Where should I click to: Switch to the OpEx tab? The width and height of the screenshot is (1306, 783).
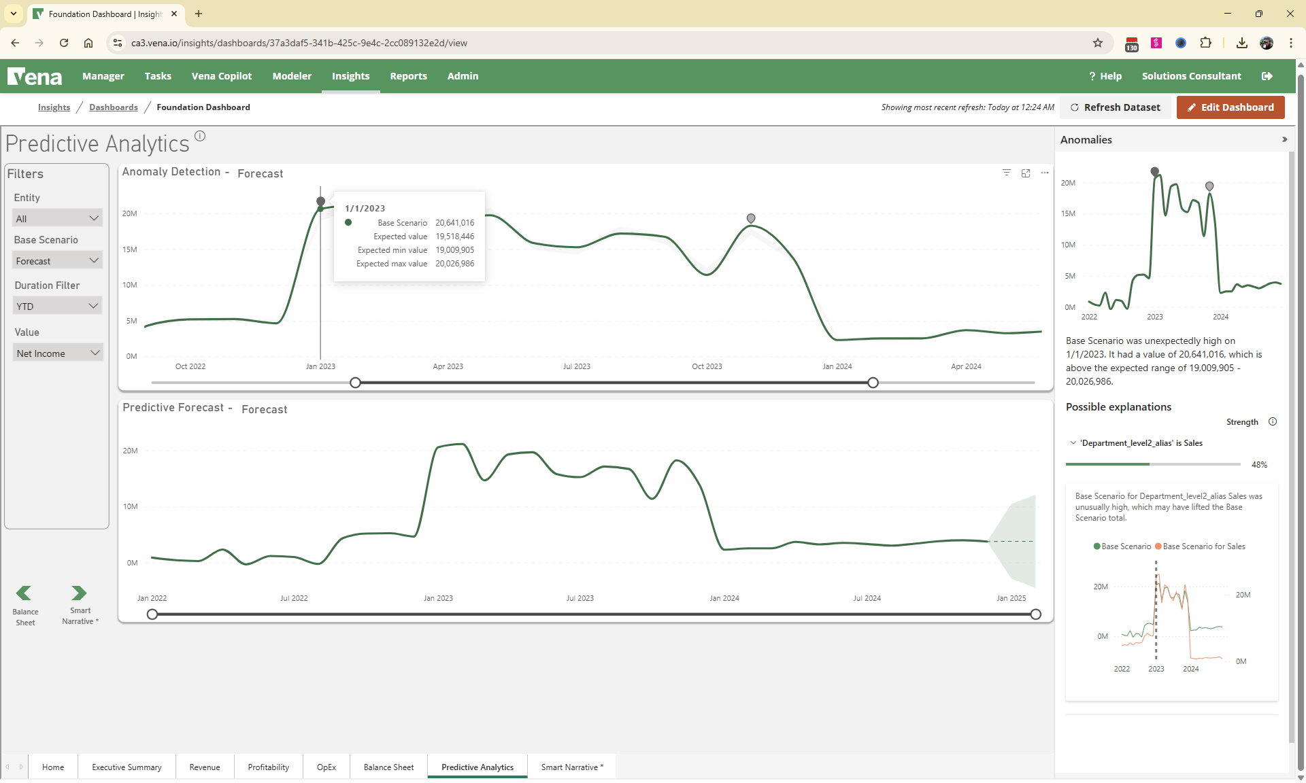coord(326,767)
